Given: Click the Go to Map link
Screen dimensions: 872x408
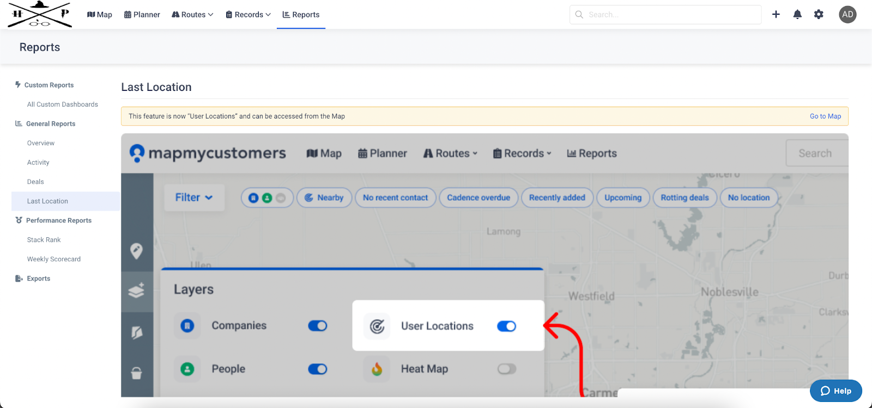Looking at the screenshot, I should click(825, 116).
